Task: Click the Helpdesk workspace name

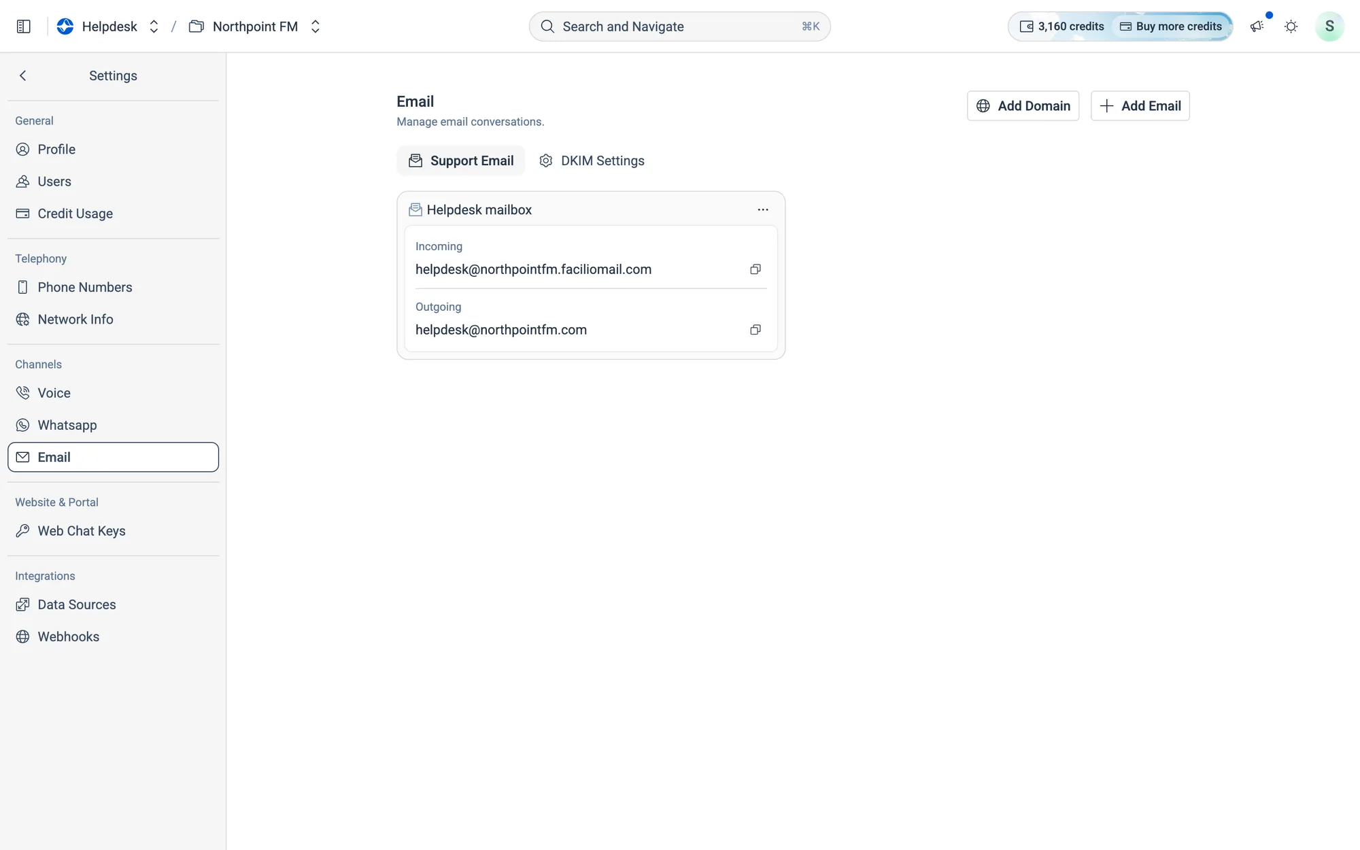Action: click(x=109, y=27)
